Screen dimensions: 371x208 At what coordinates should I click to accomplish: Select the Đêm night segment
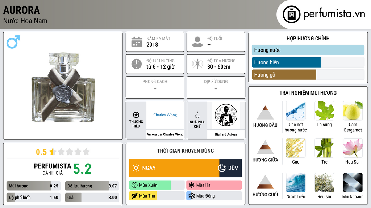point(230,168)
